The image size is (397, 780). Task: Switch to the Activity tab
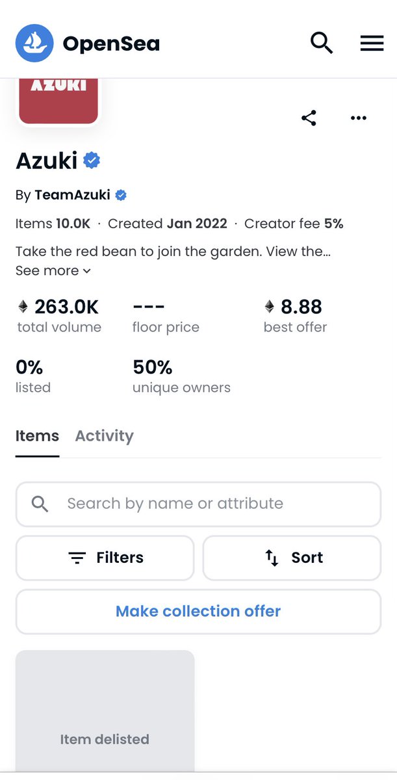click(x=104, y=436)
